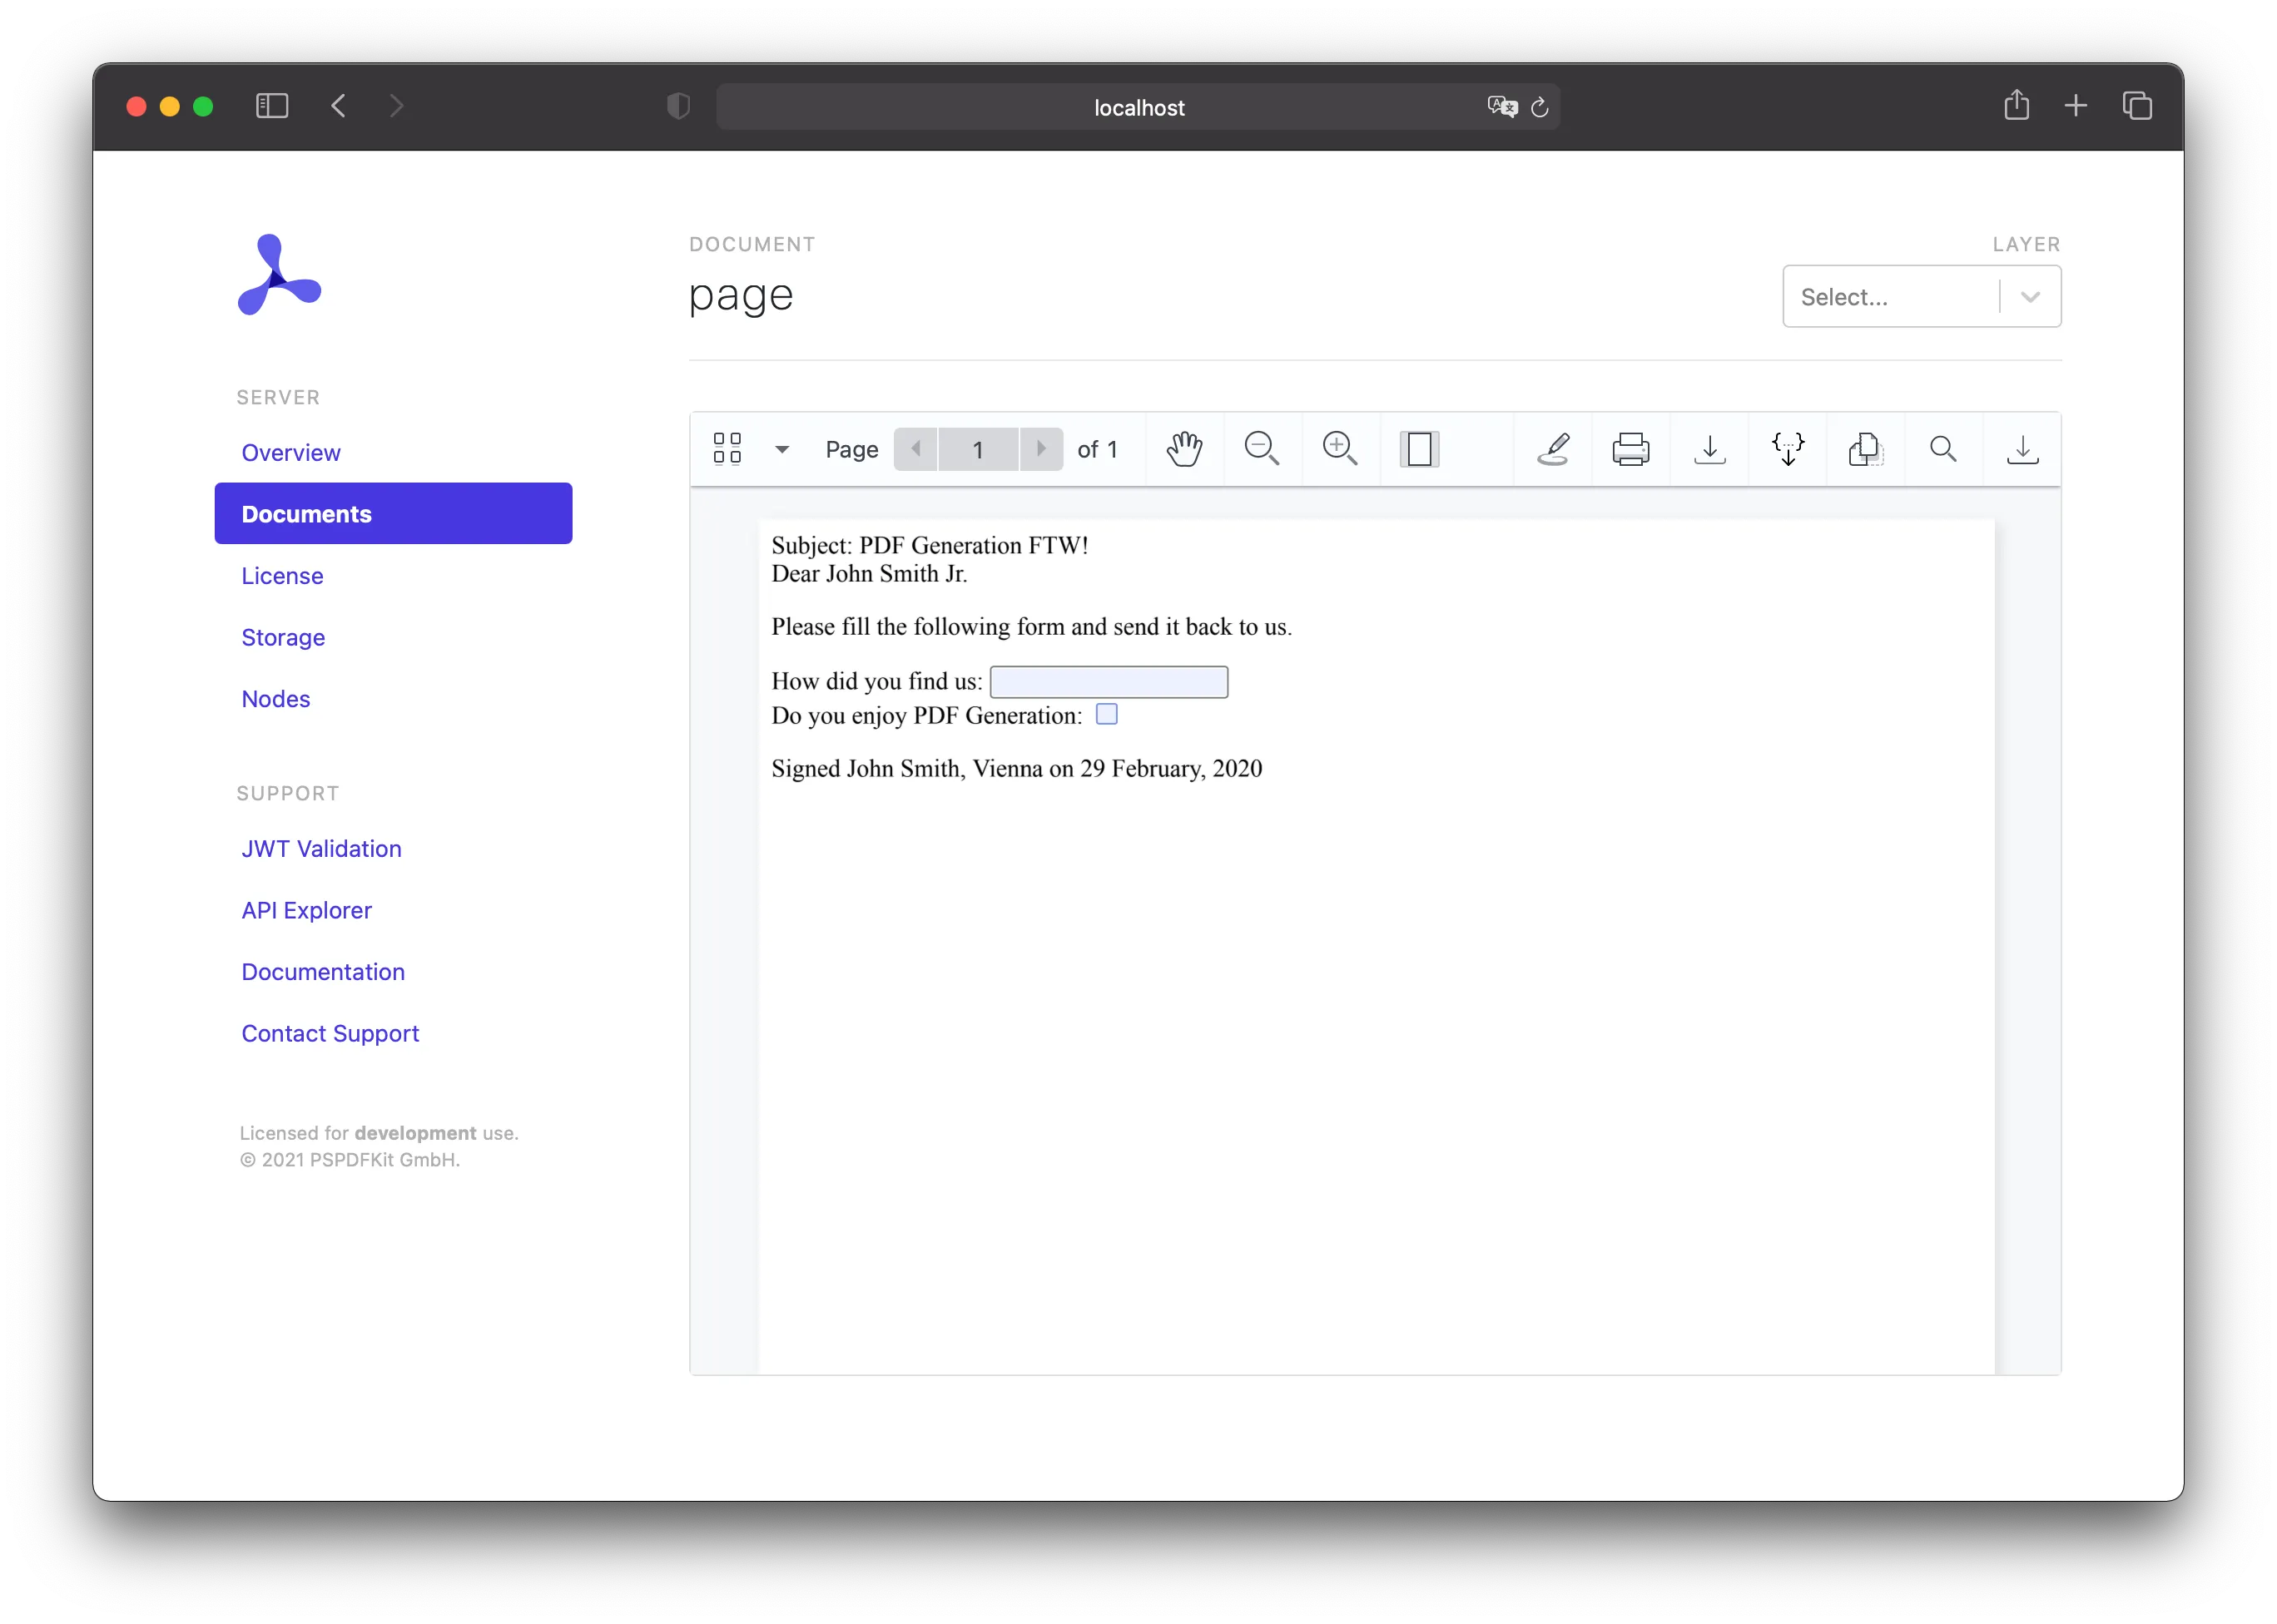2277x1624 pixels.
Task: Click the 'How did you find us' text field
Action: click(1109, 681)
